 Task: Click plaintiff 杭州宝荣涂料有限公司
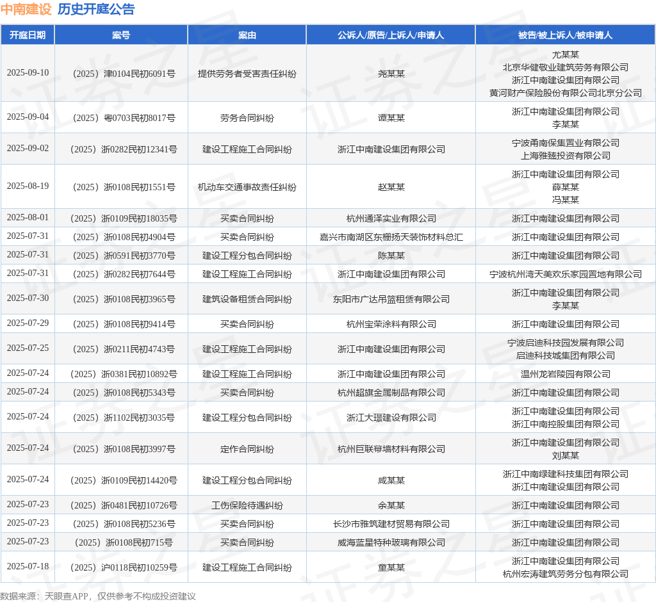(391, 324)
